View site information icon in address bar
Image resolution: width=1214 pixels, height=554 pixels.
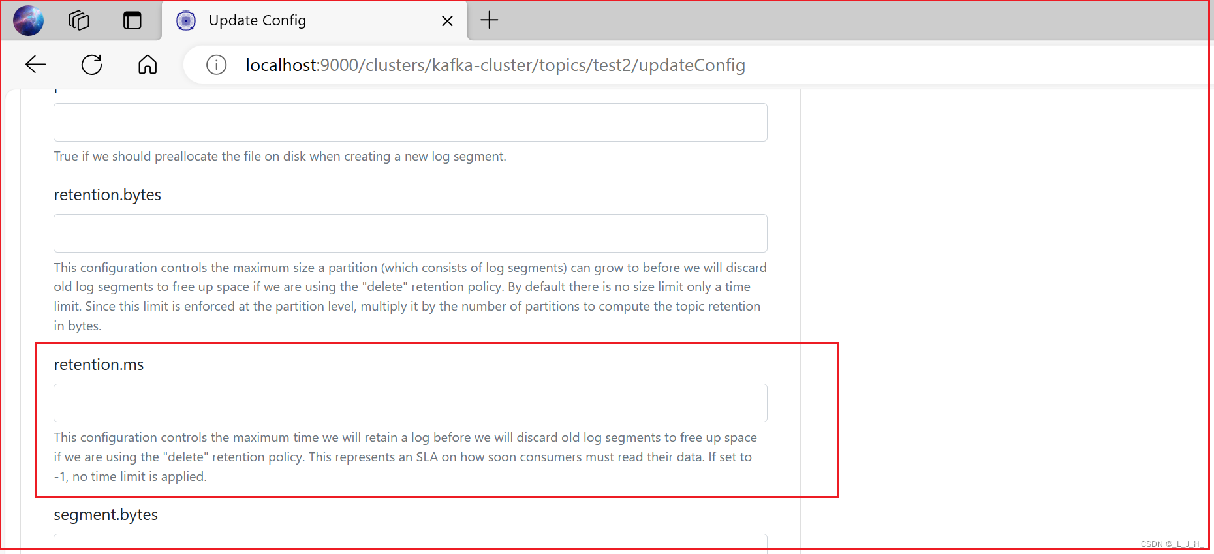coord(216,65)
